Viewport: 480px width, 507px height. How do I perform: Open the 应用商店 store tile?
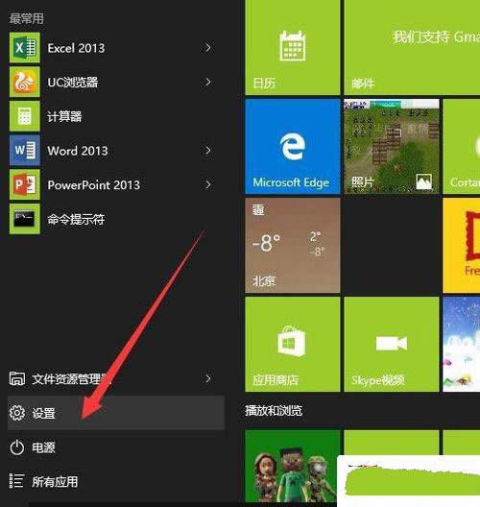(293, 345)
